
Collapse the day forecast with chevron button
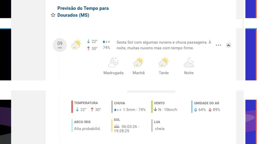[x=228, y=45]
